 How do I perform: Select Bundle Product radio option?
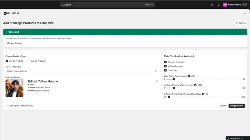click(28, 61)
